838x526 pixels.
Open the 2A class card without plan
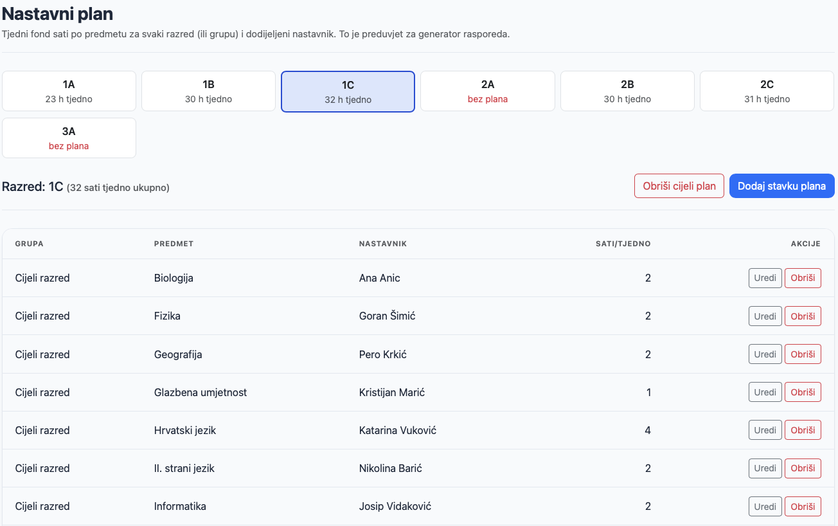point(488,91)
